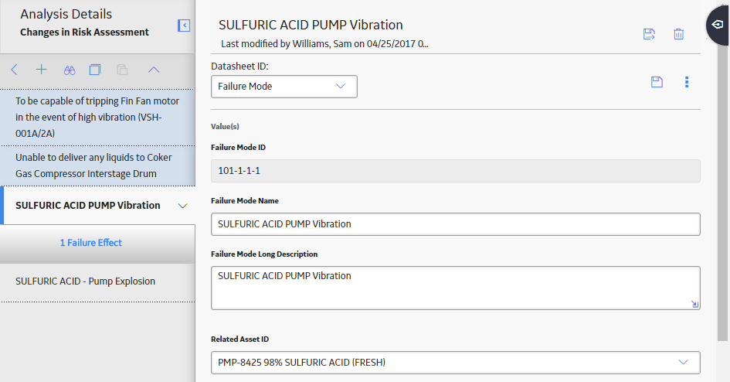Screen dimensions: 730x382
Task: Open the dark round side panel button
Action: 718,25
